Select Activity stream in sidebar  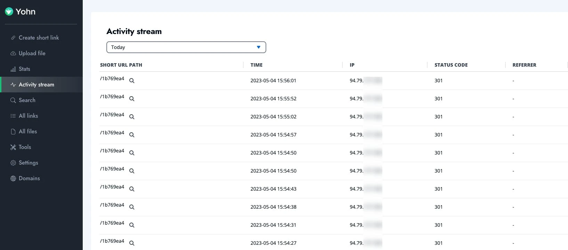point(41,85)
